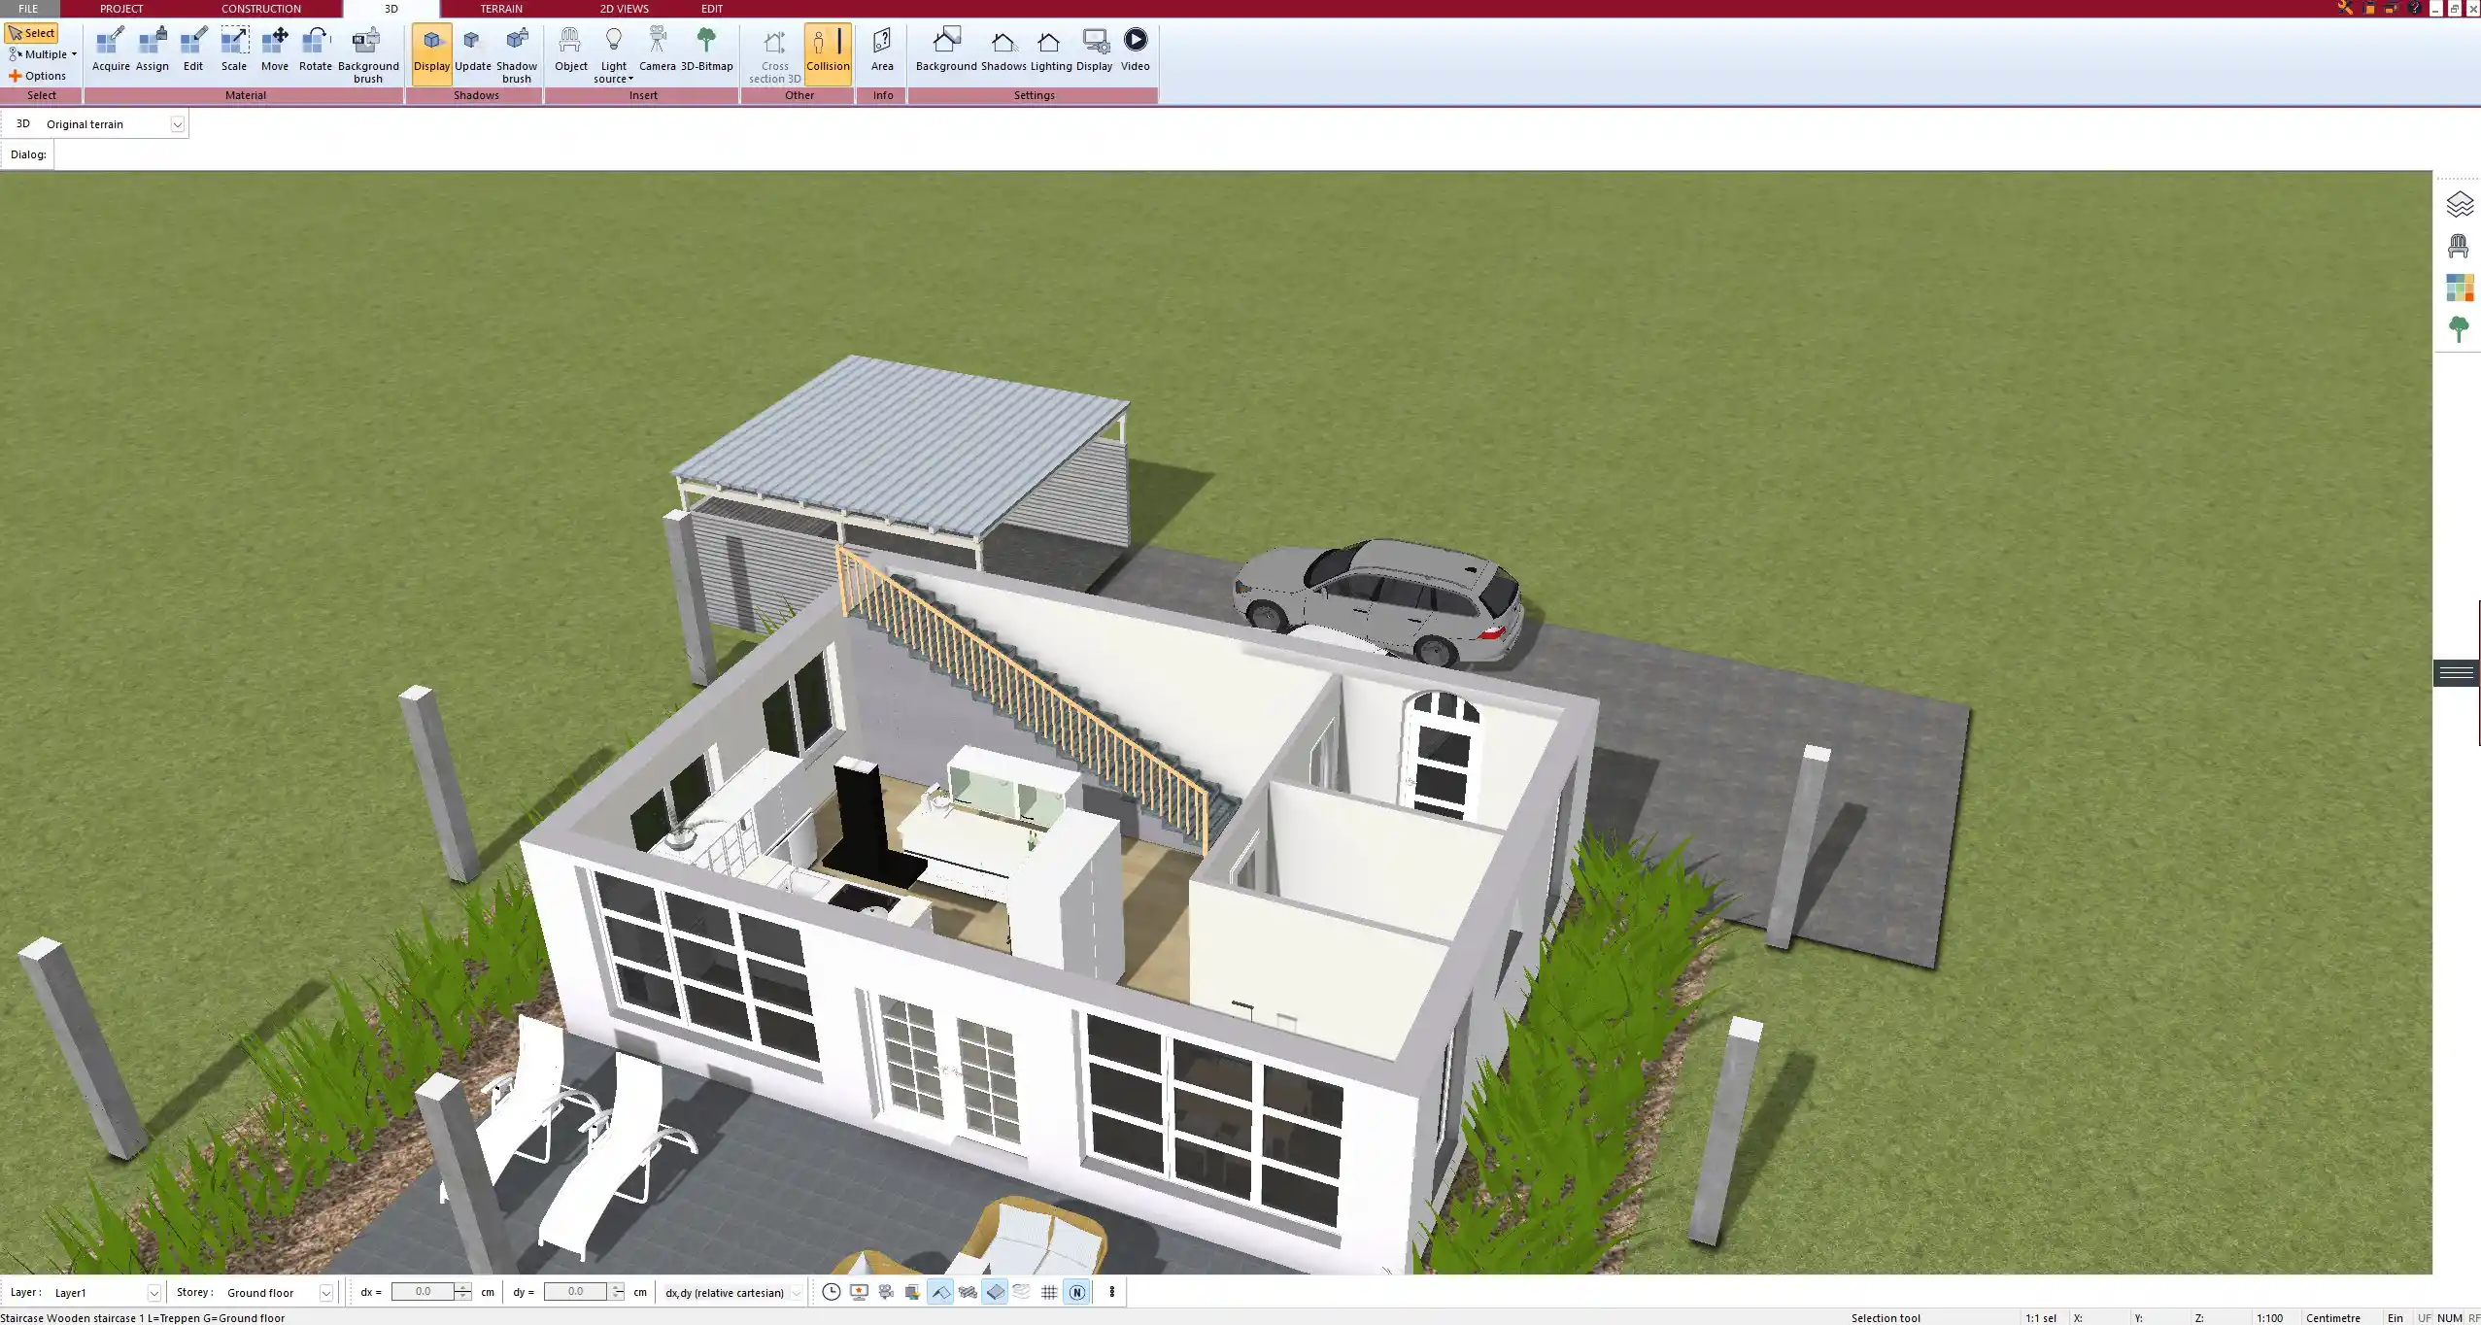Image resolution: width=2481 pixels, height=1325 pixels.
Task: Click Update shadows
Action: pos(473,50)
